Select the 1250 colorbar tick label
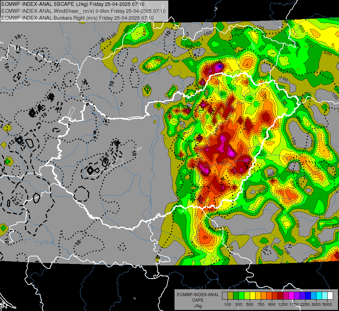Image resolution: width=339 pixels, height=311 pixels. (283, 304)
